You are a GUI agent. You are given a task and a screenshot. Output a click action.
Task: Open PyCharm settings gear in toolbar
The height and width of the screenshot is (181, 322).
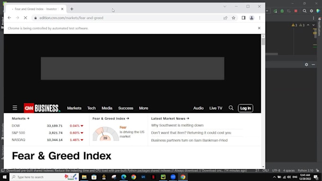(312, 11)
